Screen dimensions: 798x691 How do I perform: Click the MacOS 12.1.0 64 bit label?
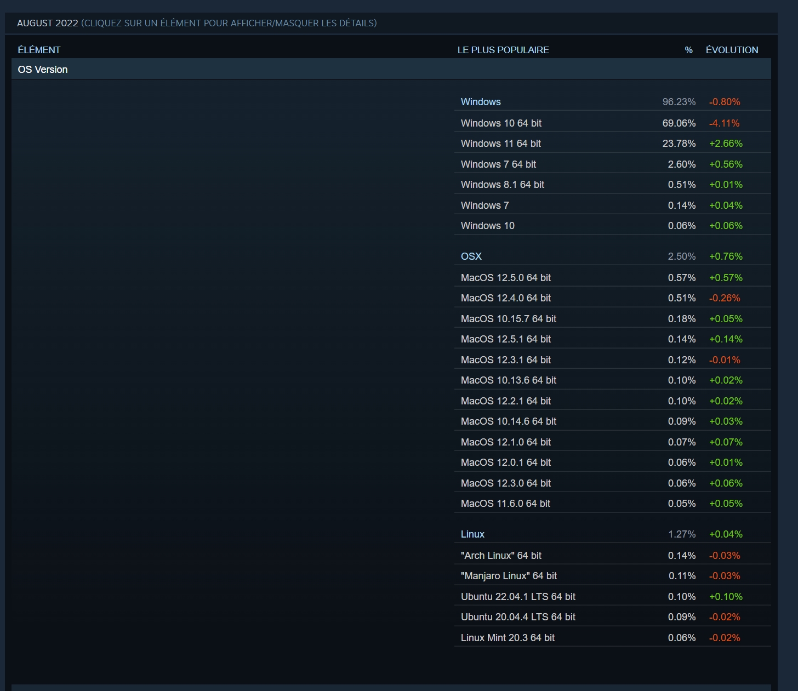(x=506, y=442)
